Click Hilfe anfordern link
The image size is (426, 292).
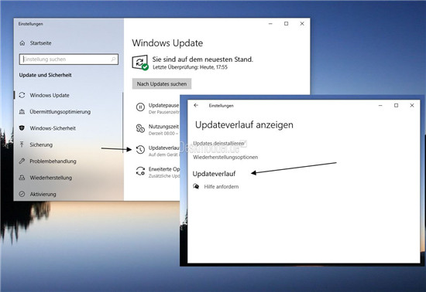coord(222,187)
